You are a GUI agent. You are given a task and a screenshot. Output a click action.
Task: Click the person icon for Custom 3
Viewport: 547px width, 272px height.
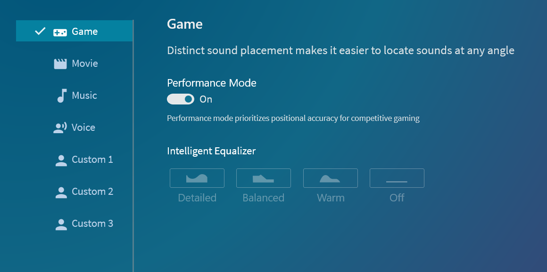[61, 224]
